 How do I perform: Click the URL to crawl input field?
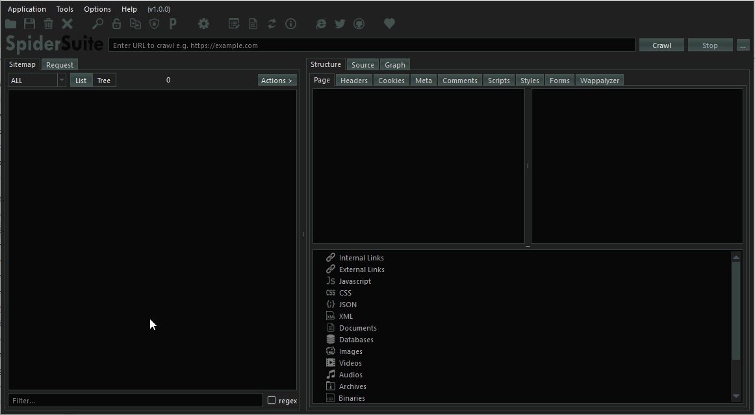pyautogui.click(x=372, y=45)
